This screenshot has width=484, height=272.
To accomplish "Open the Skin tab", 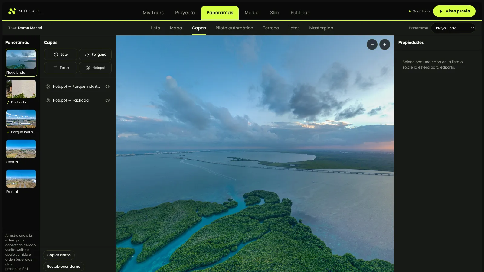I will (x=275, y=13).
